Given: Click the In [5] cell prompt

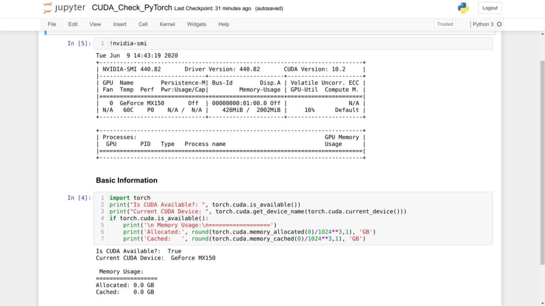Looking at the screenshot, I should tap(79, 43).
